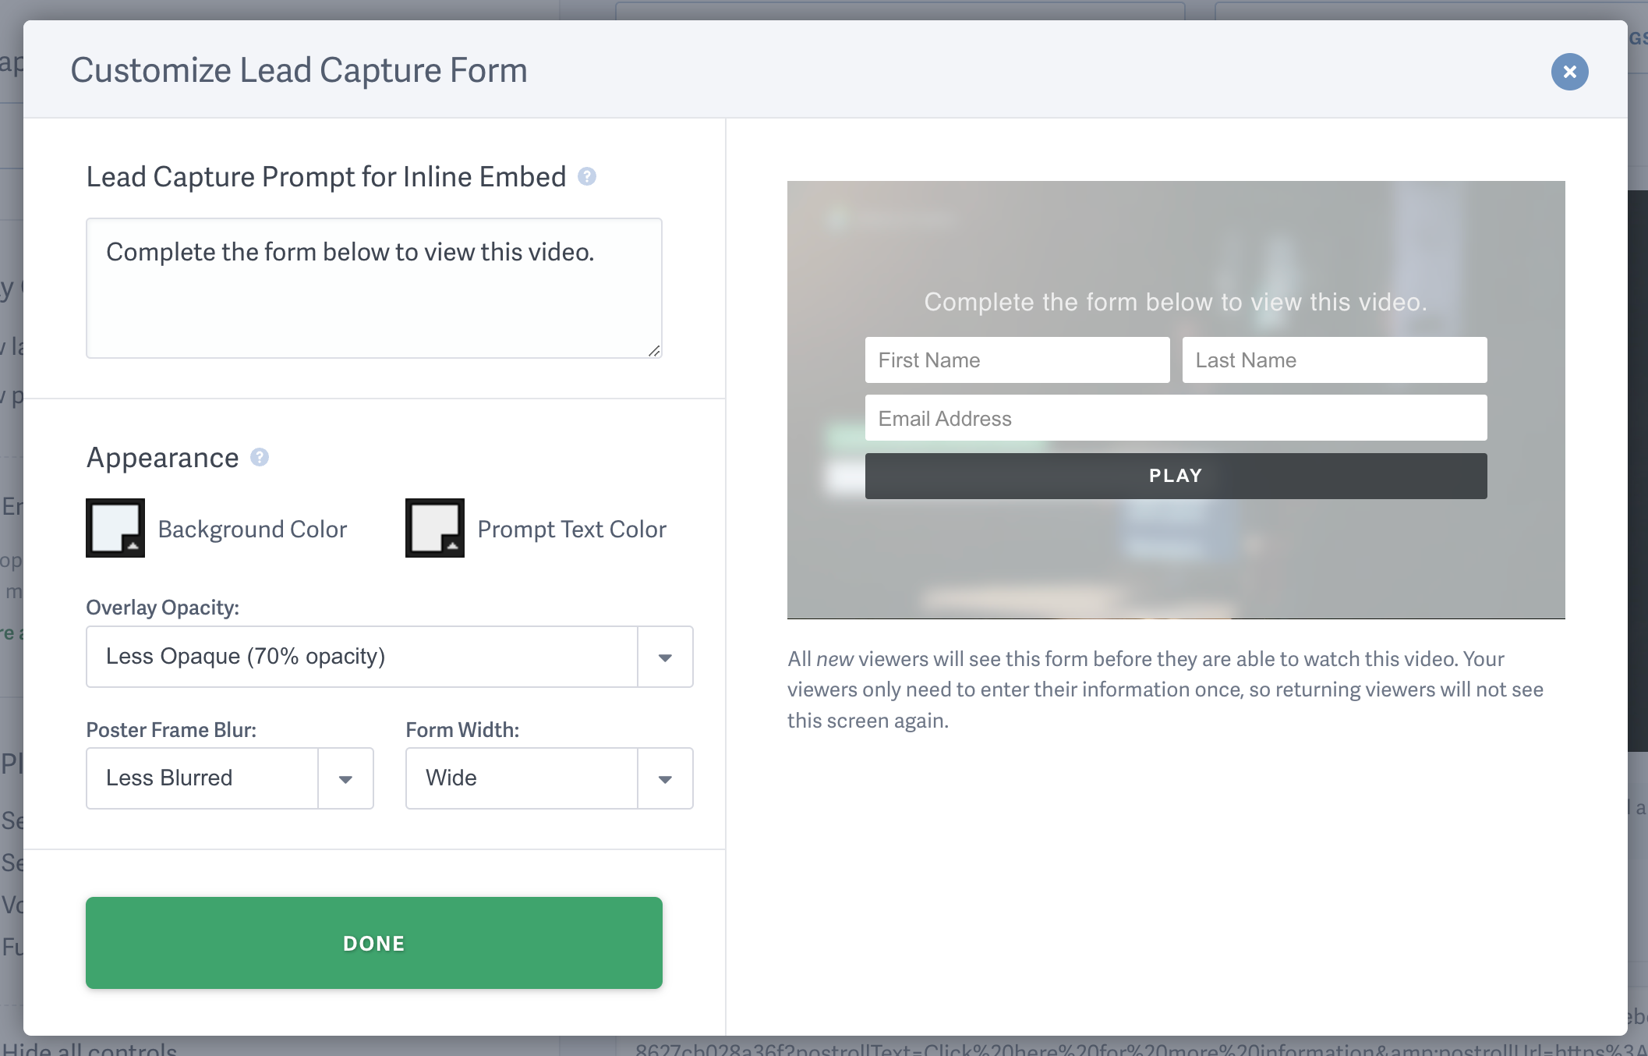Open the Prompt Text Color picker
Image resolution: width=1648 pixels, height=1056 pixels.
coord(435,528)
